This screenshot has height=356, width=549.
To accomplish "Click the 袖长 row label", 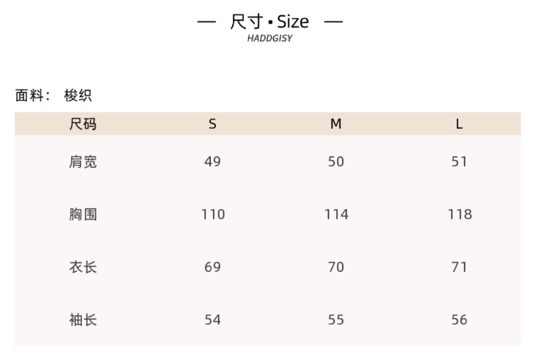I will 83,320.
